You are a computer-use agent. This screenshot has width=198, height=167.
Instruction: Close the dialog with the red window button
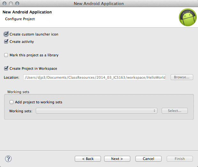(x=4, y=4)
